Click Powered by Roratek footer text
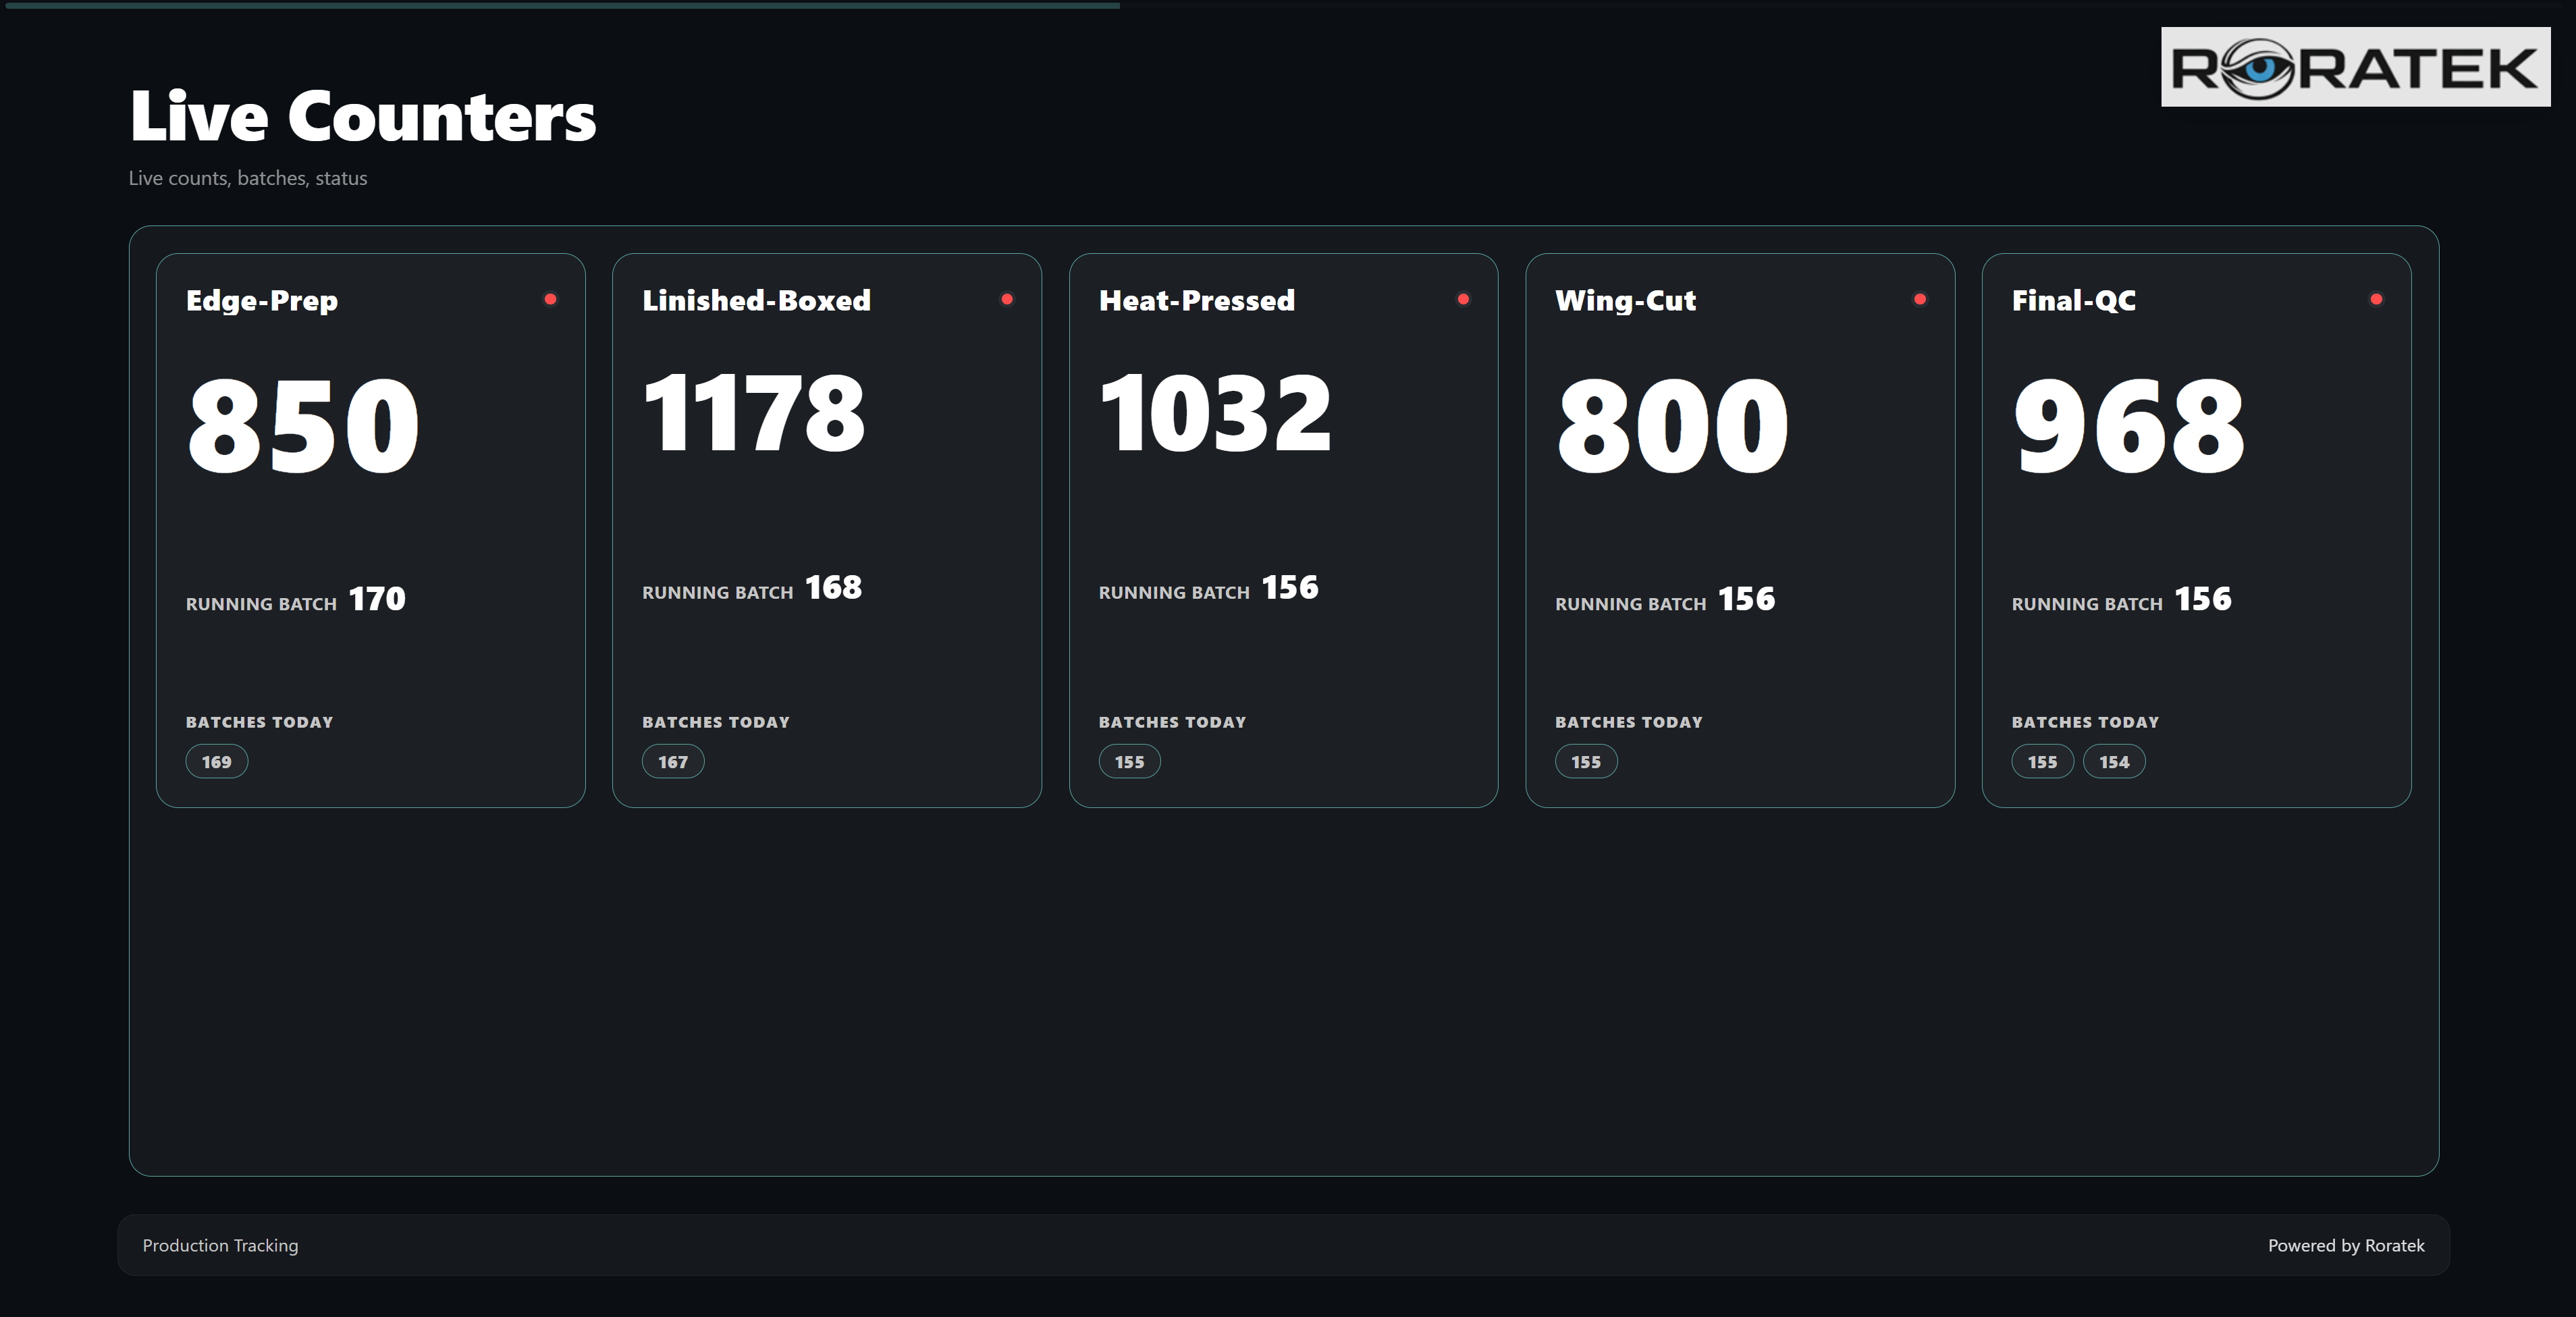 pos(2345,1245)
